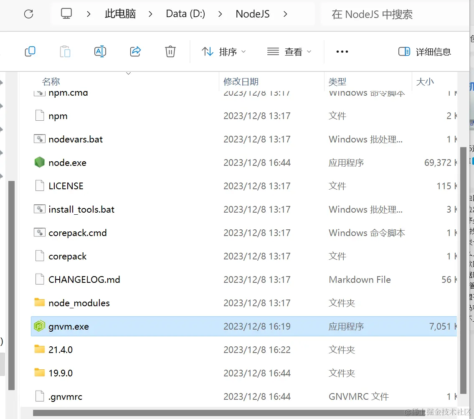
Task: Select the nodevars.bat file name
Action: [76, 140]
